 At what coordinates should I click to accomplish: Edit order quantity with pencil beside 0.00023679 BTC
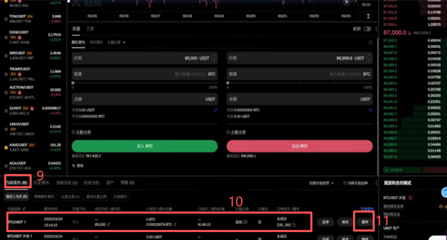pyautogui.click(x=175, y=225)
